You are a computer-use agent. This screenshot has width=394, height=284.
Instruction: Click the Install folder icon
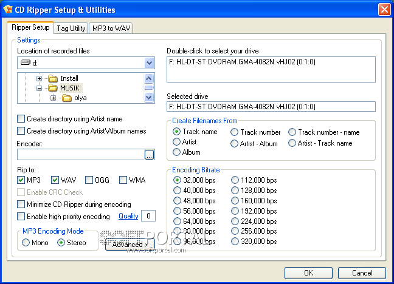pos(53,78)
